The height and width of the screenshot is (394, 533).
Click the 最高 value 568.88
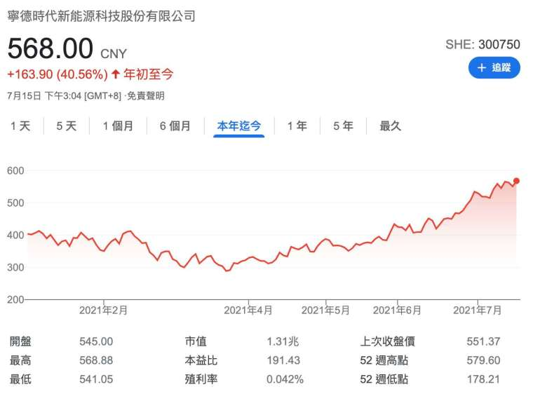[x=96, y=360]
